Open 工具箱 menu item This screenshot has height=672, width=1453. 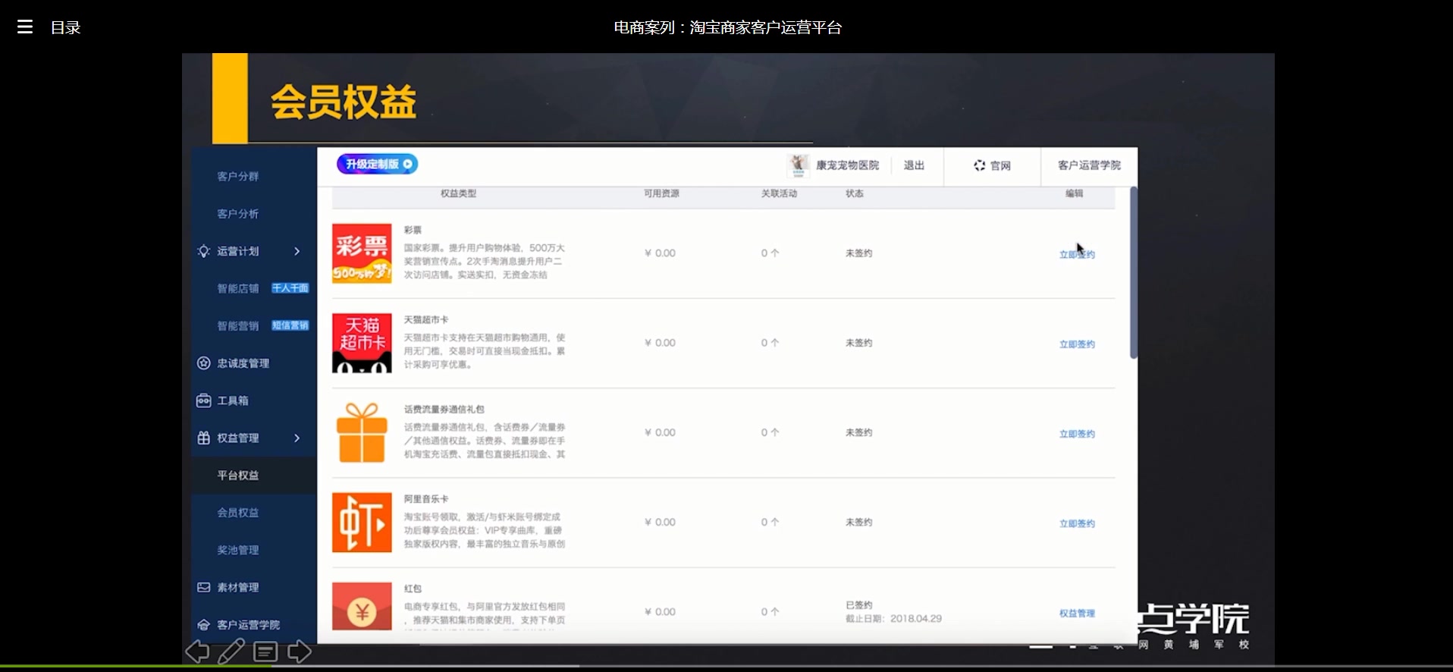[x=233, y=400]
